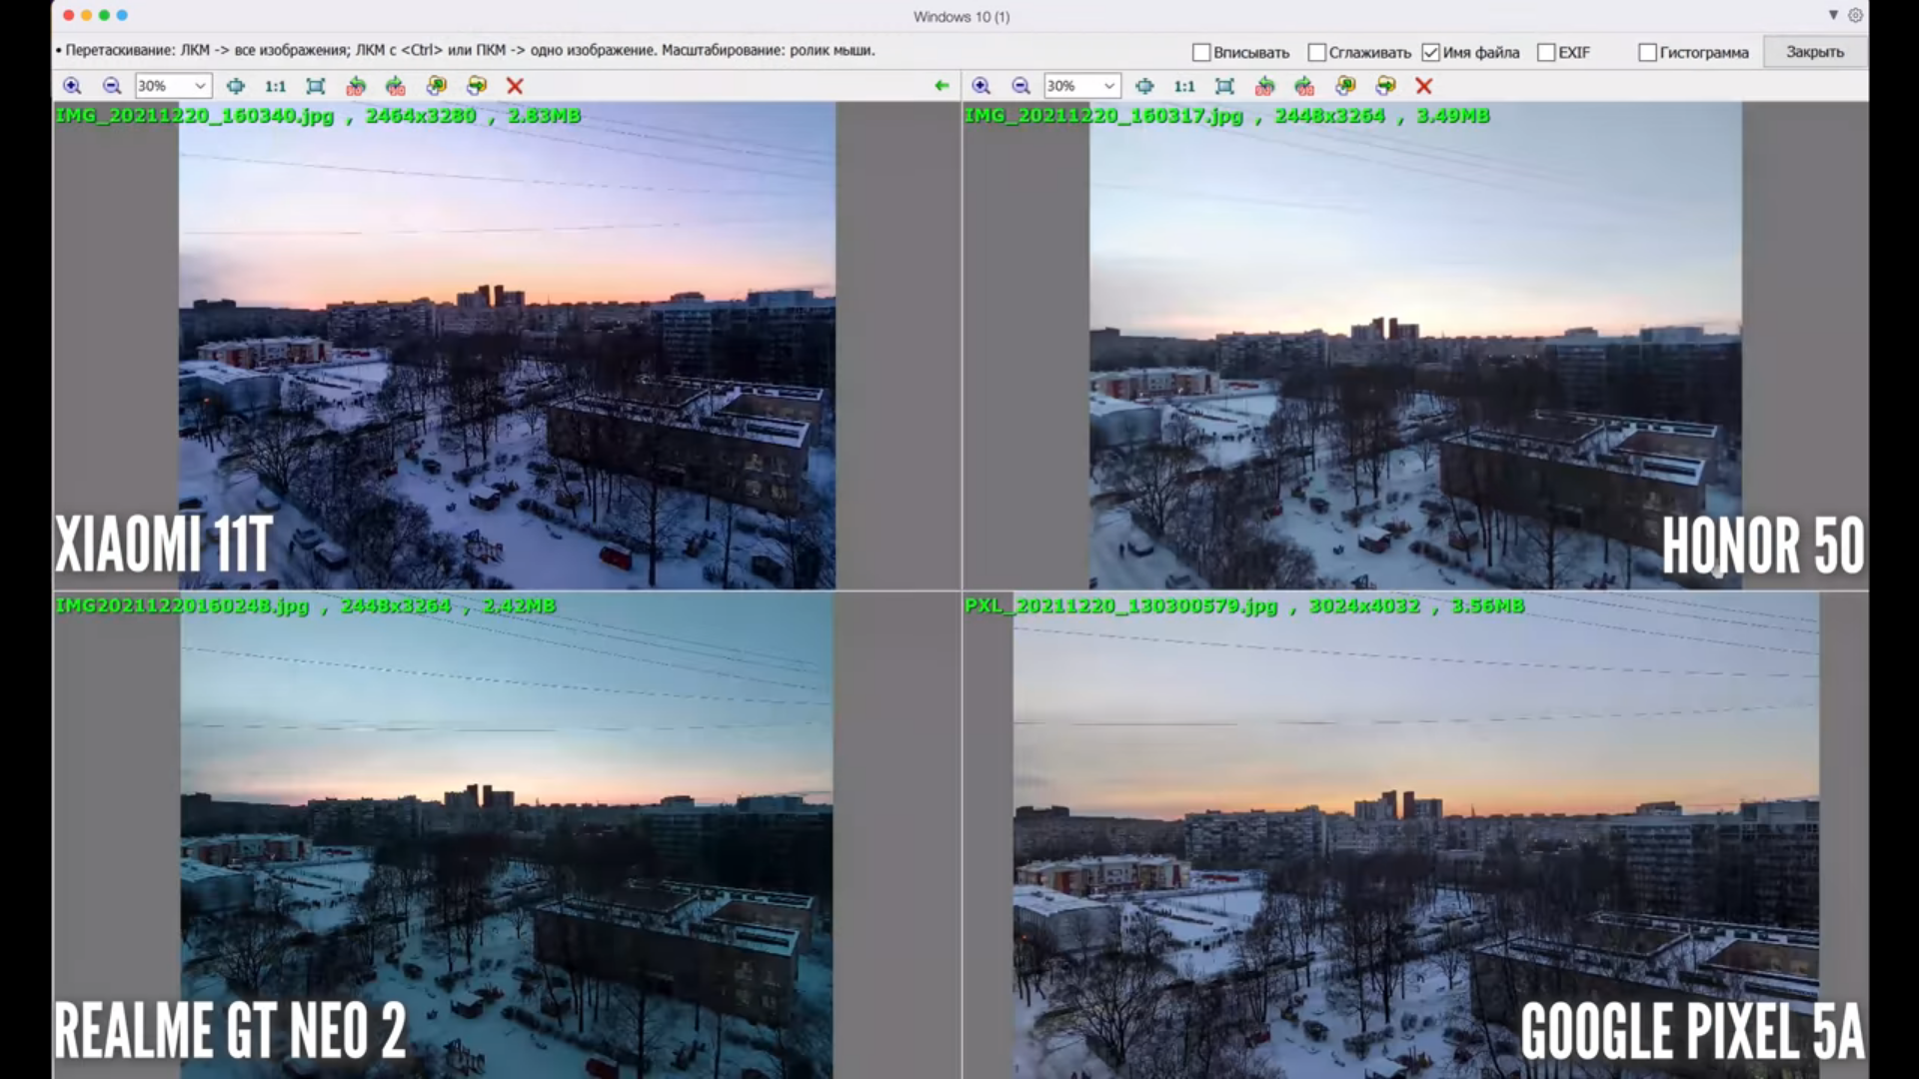
Task: Open the top-right triangle dropdown menu
Action: click(x=1833, y=15)
